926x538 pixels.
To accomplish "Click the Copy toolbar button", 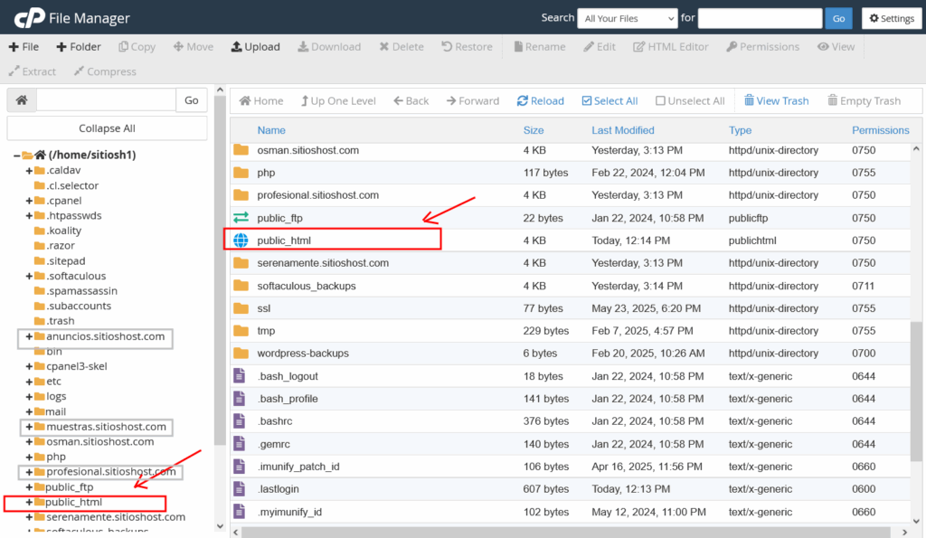I will click(137, 47).
